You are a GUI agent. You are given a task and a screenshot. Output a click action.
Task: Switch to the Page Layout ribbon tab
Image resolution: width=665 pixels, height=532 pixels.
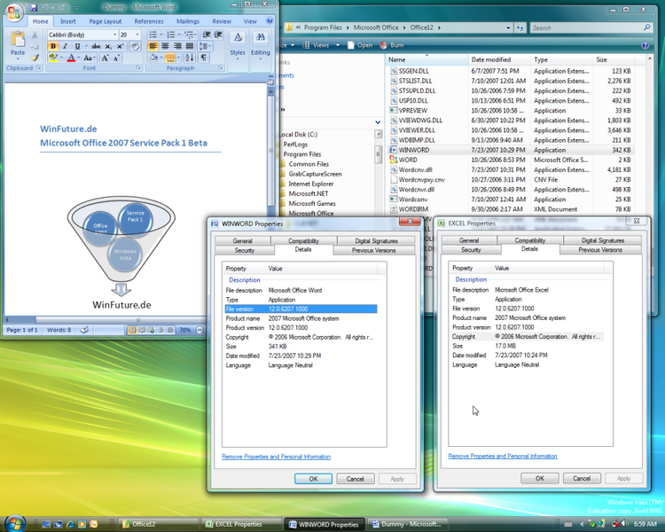tap(106, 20)
